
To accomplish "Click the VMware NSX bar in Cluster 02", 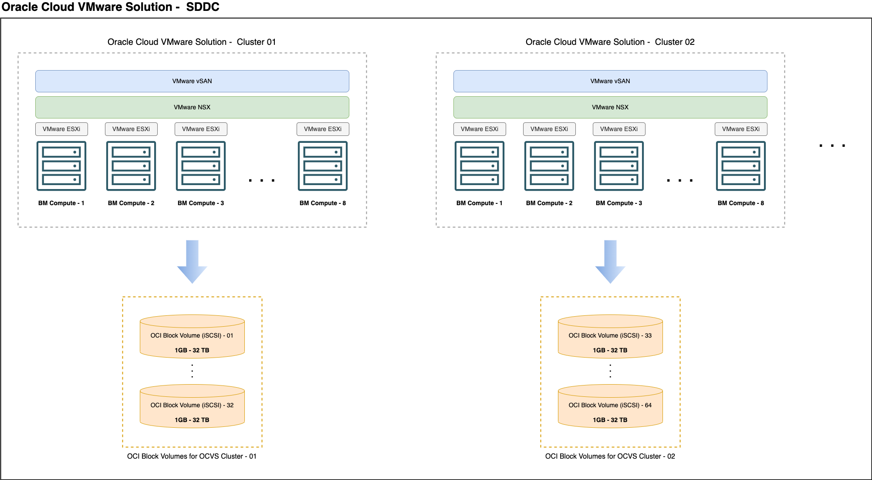I will pos(610,107).
